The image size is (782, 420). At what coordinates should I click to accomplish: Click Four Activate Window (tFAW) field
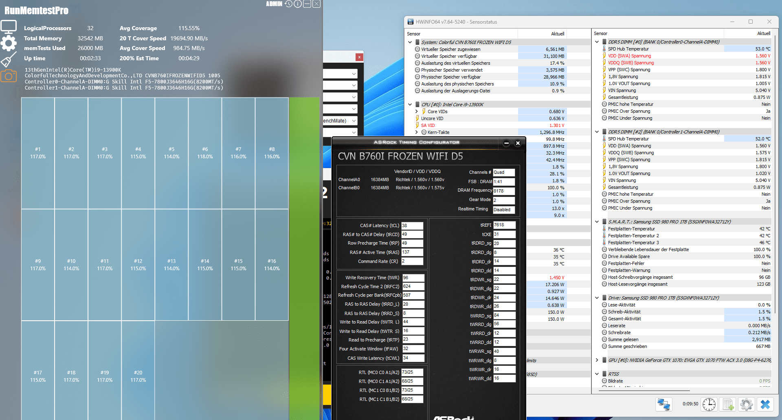(413, 349)
